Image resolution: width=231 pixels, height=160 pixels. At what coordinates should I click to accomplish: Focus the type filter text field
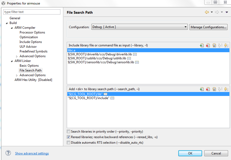pyautogui.click(x=32, y=12)
